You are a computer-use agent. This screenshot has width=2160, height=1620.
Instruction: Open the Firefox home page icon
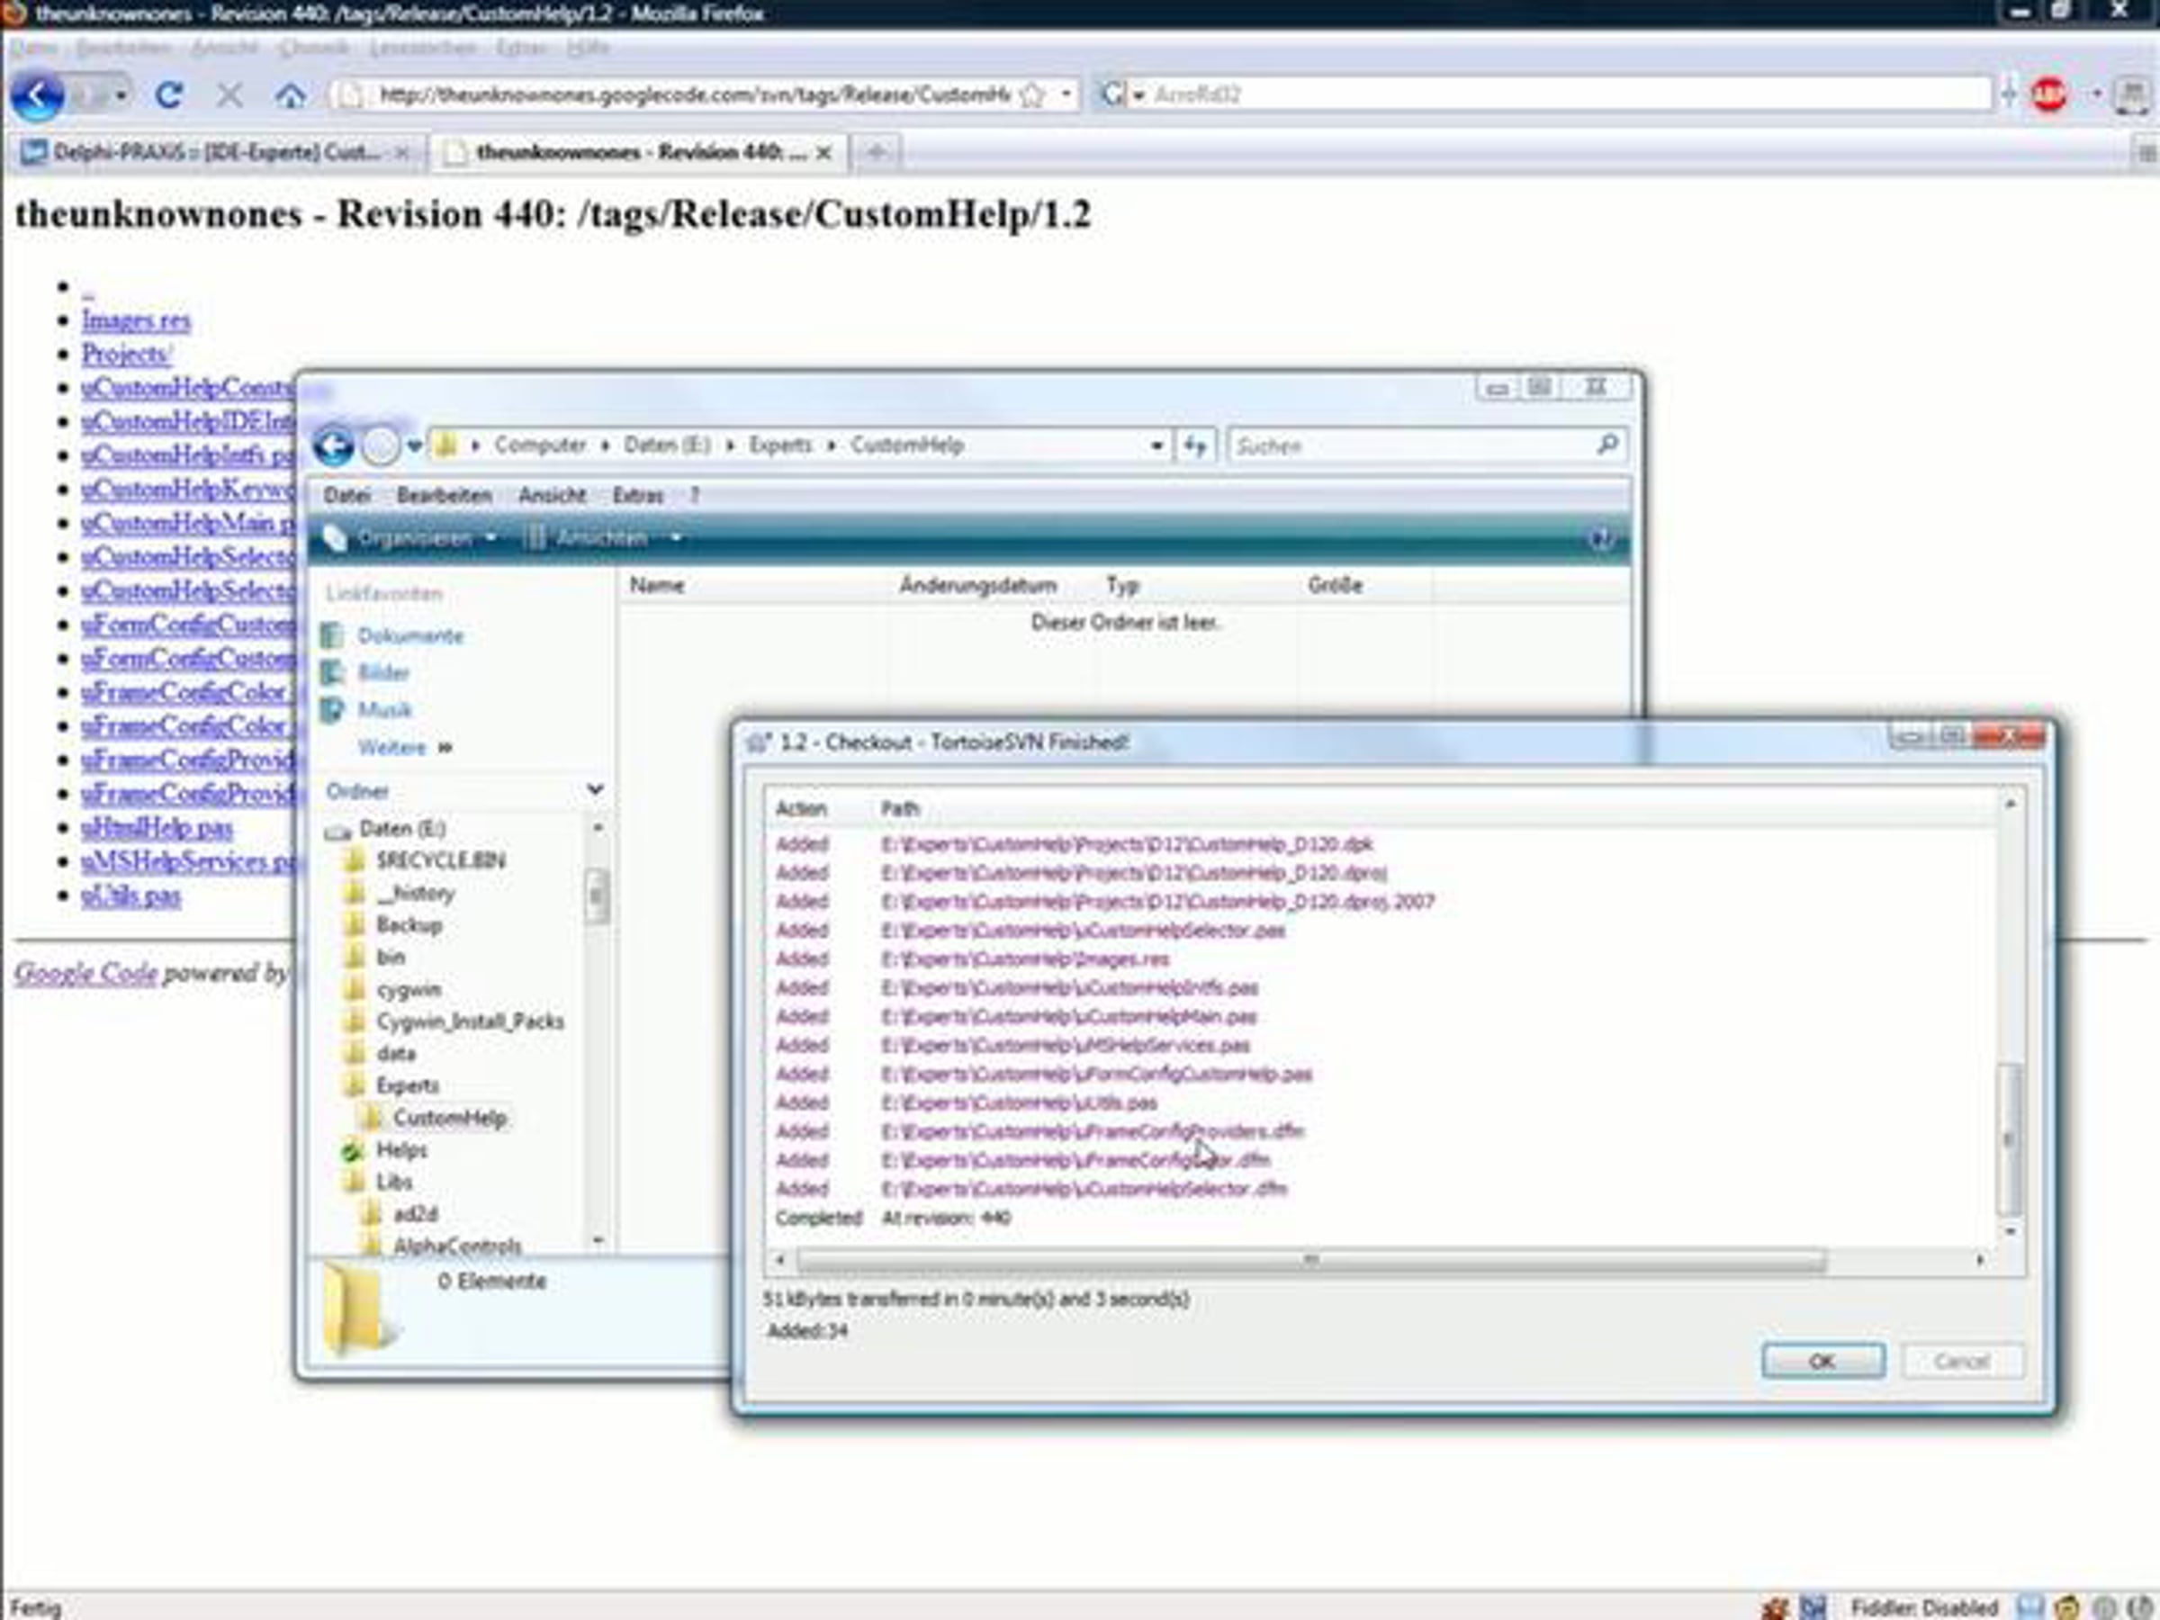[x=290, y=94]
